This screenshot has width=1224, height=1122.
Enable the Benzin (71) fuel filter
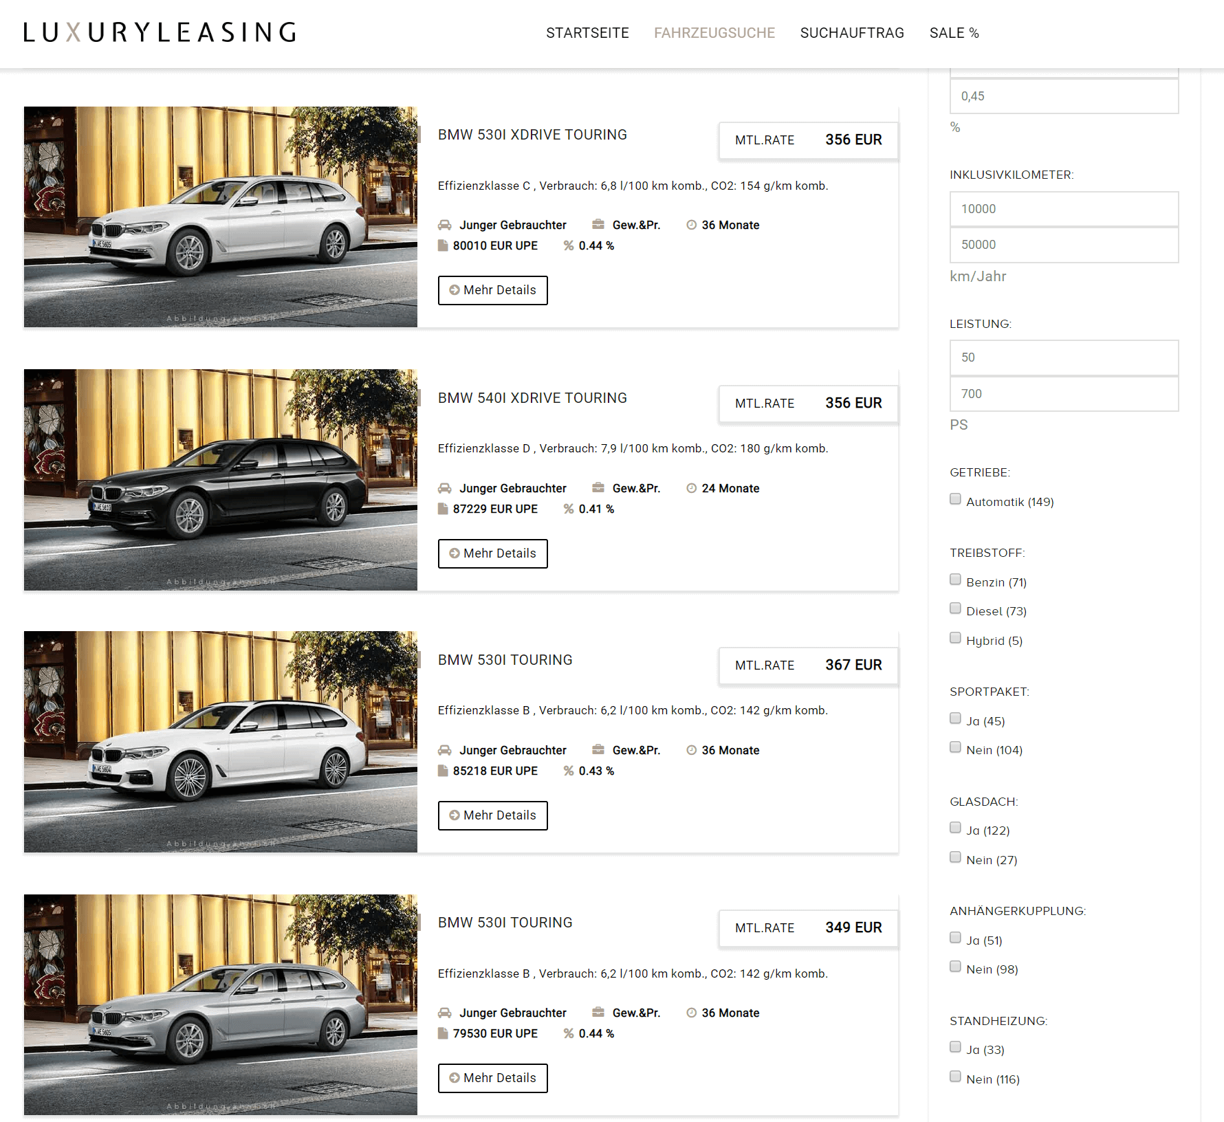(955, 580)
